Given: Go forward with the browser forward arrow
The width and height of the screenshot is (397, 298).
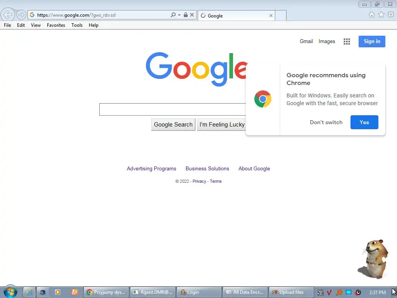Looking at the screenshot, I should [x=21, y=15].
